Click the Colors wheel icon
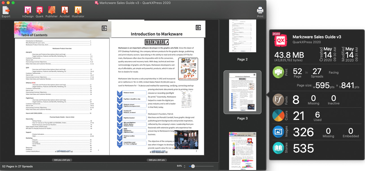 pyautogui.click(x=278, y=116)
